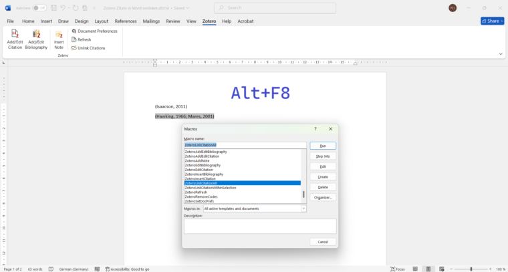508x272 pixels.
Task: Click the Delete button
Action: 323,187
